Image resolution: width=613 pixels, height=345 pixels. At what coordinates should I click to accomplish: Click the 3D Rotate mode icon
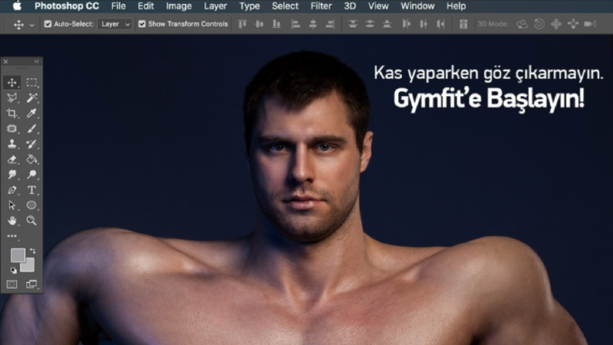(x=522, y=24)
